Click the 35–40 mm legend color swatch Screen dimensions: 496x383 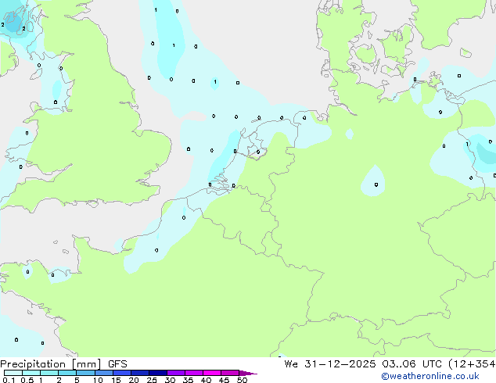[194, 373]
